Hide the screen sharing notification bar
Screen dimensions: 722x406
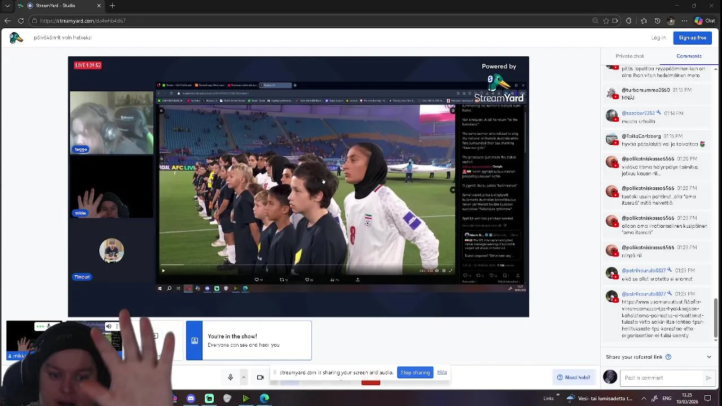(442, 372)
